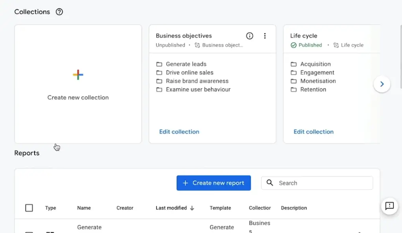Open Edit collection under Business objectives
402x233 pixels.
pos(179,132)
